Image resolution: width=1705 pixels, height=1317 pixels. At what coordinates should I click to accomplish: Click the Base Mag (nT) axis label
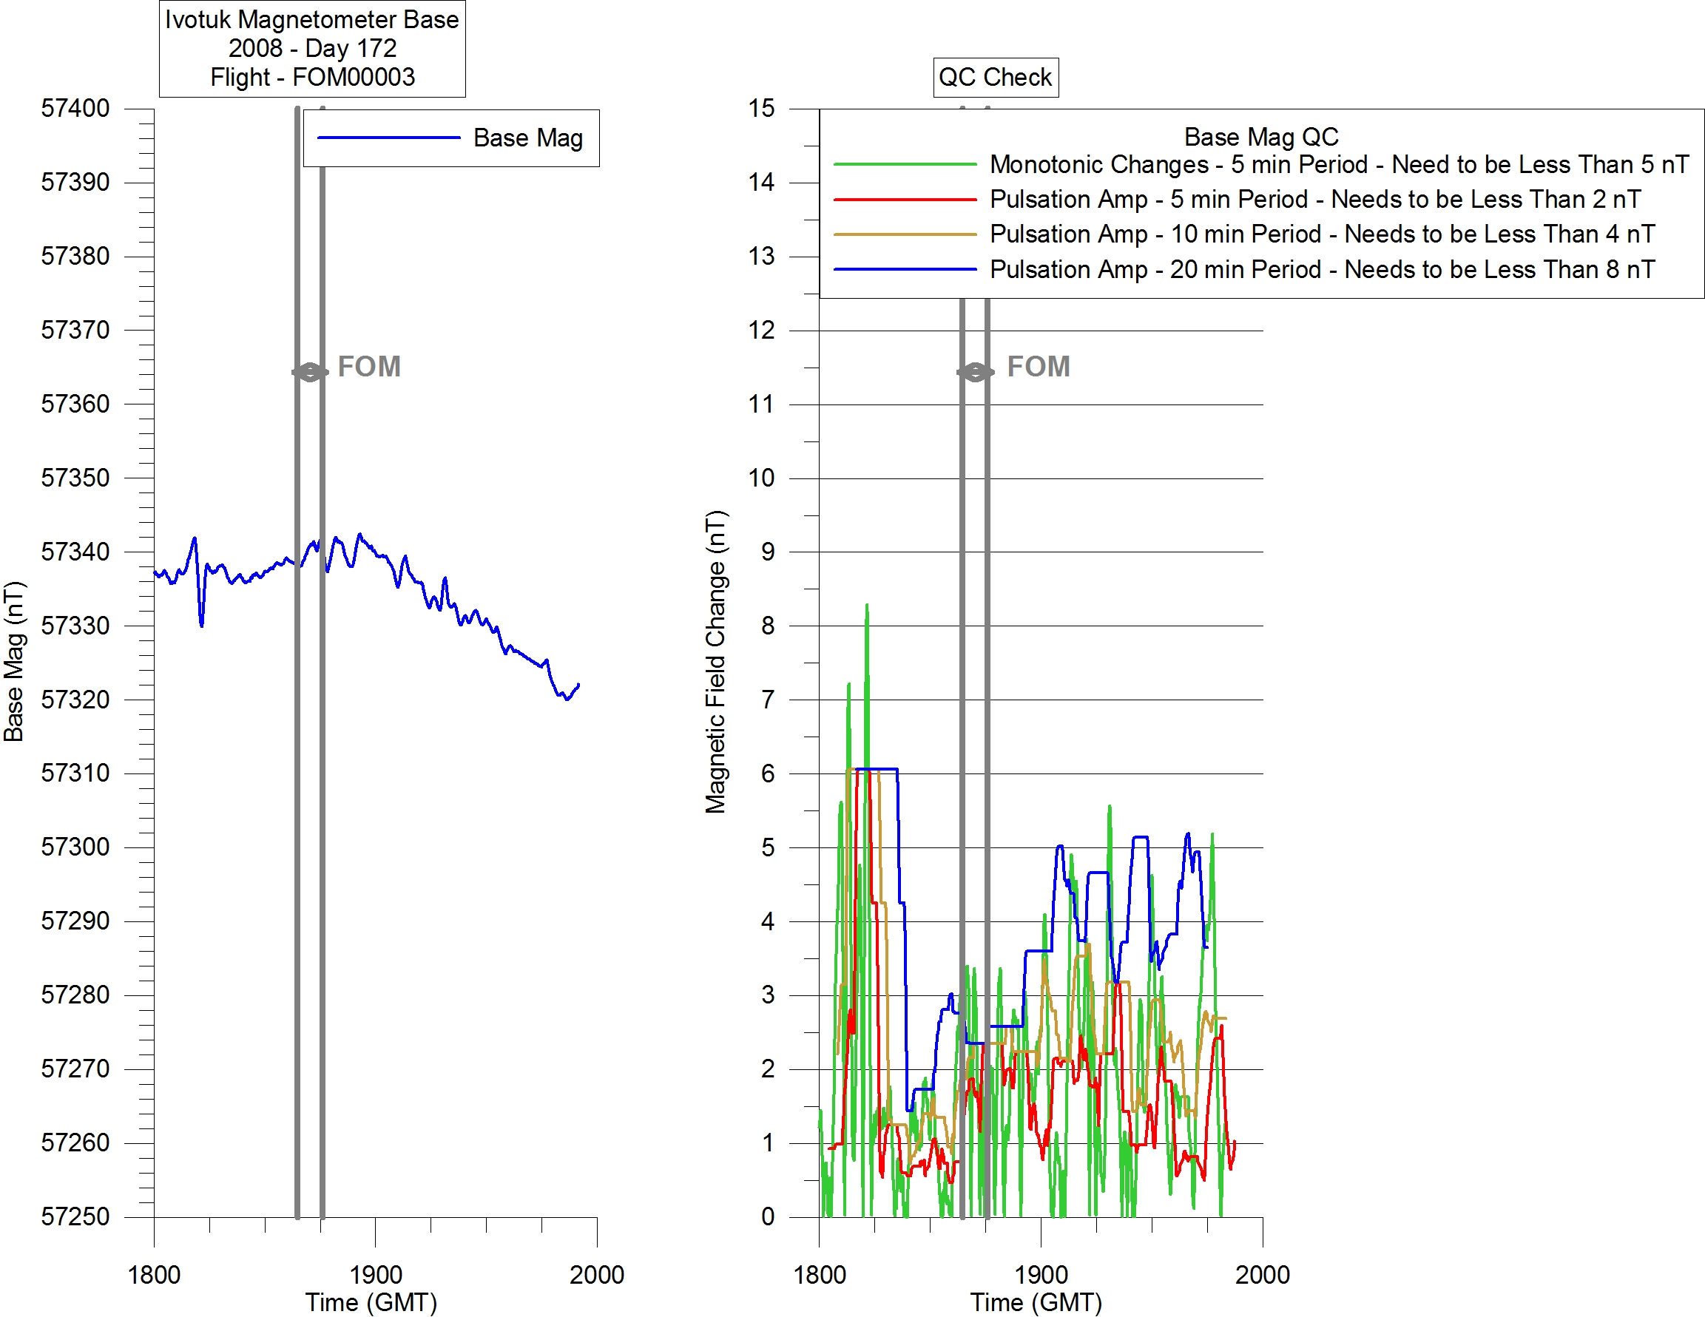tap(14, 662)
